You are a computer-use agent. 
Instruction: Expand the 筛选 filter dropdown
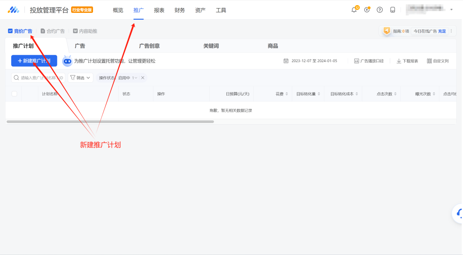tap(81, 78)
